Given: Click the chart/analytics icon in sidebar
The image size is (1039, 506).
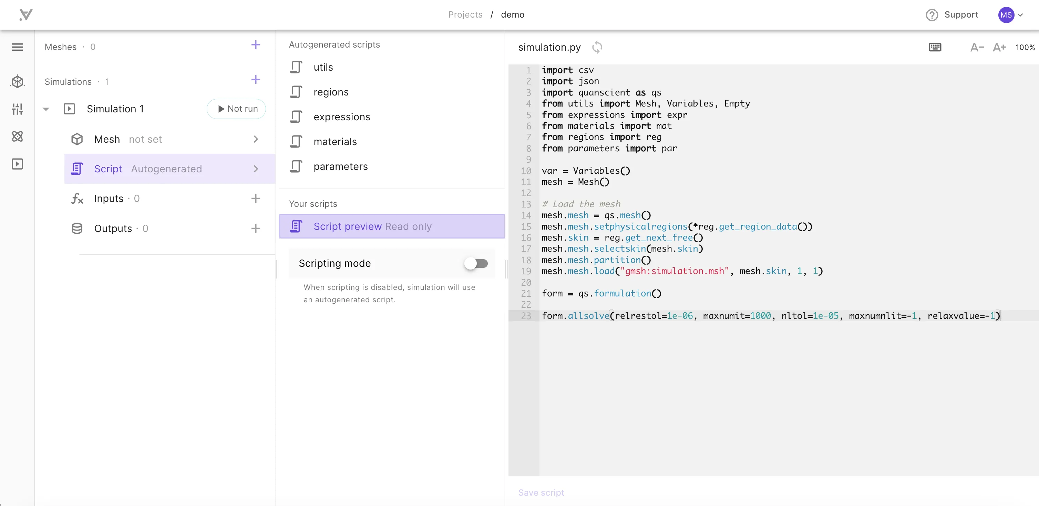Looking at the screenshot, I should (17, 109).
